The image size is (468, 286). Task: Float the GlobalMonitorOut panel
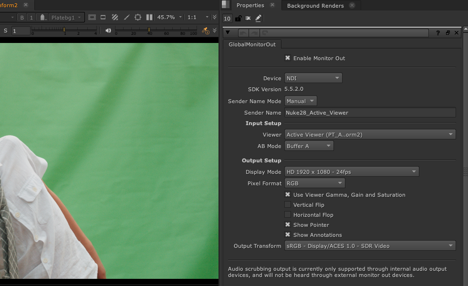point(447,33)
